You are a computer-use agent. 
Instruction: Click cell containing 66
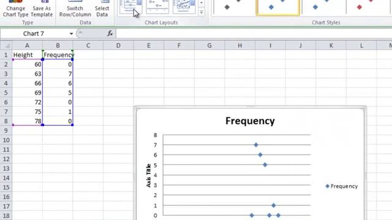[27, 83]
